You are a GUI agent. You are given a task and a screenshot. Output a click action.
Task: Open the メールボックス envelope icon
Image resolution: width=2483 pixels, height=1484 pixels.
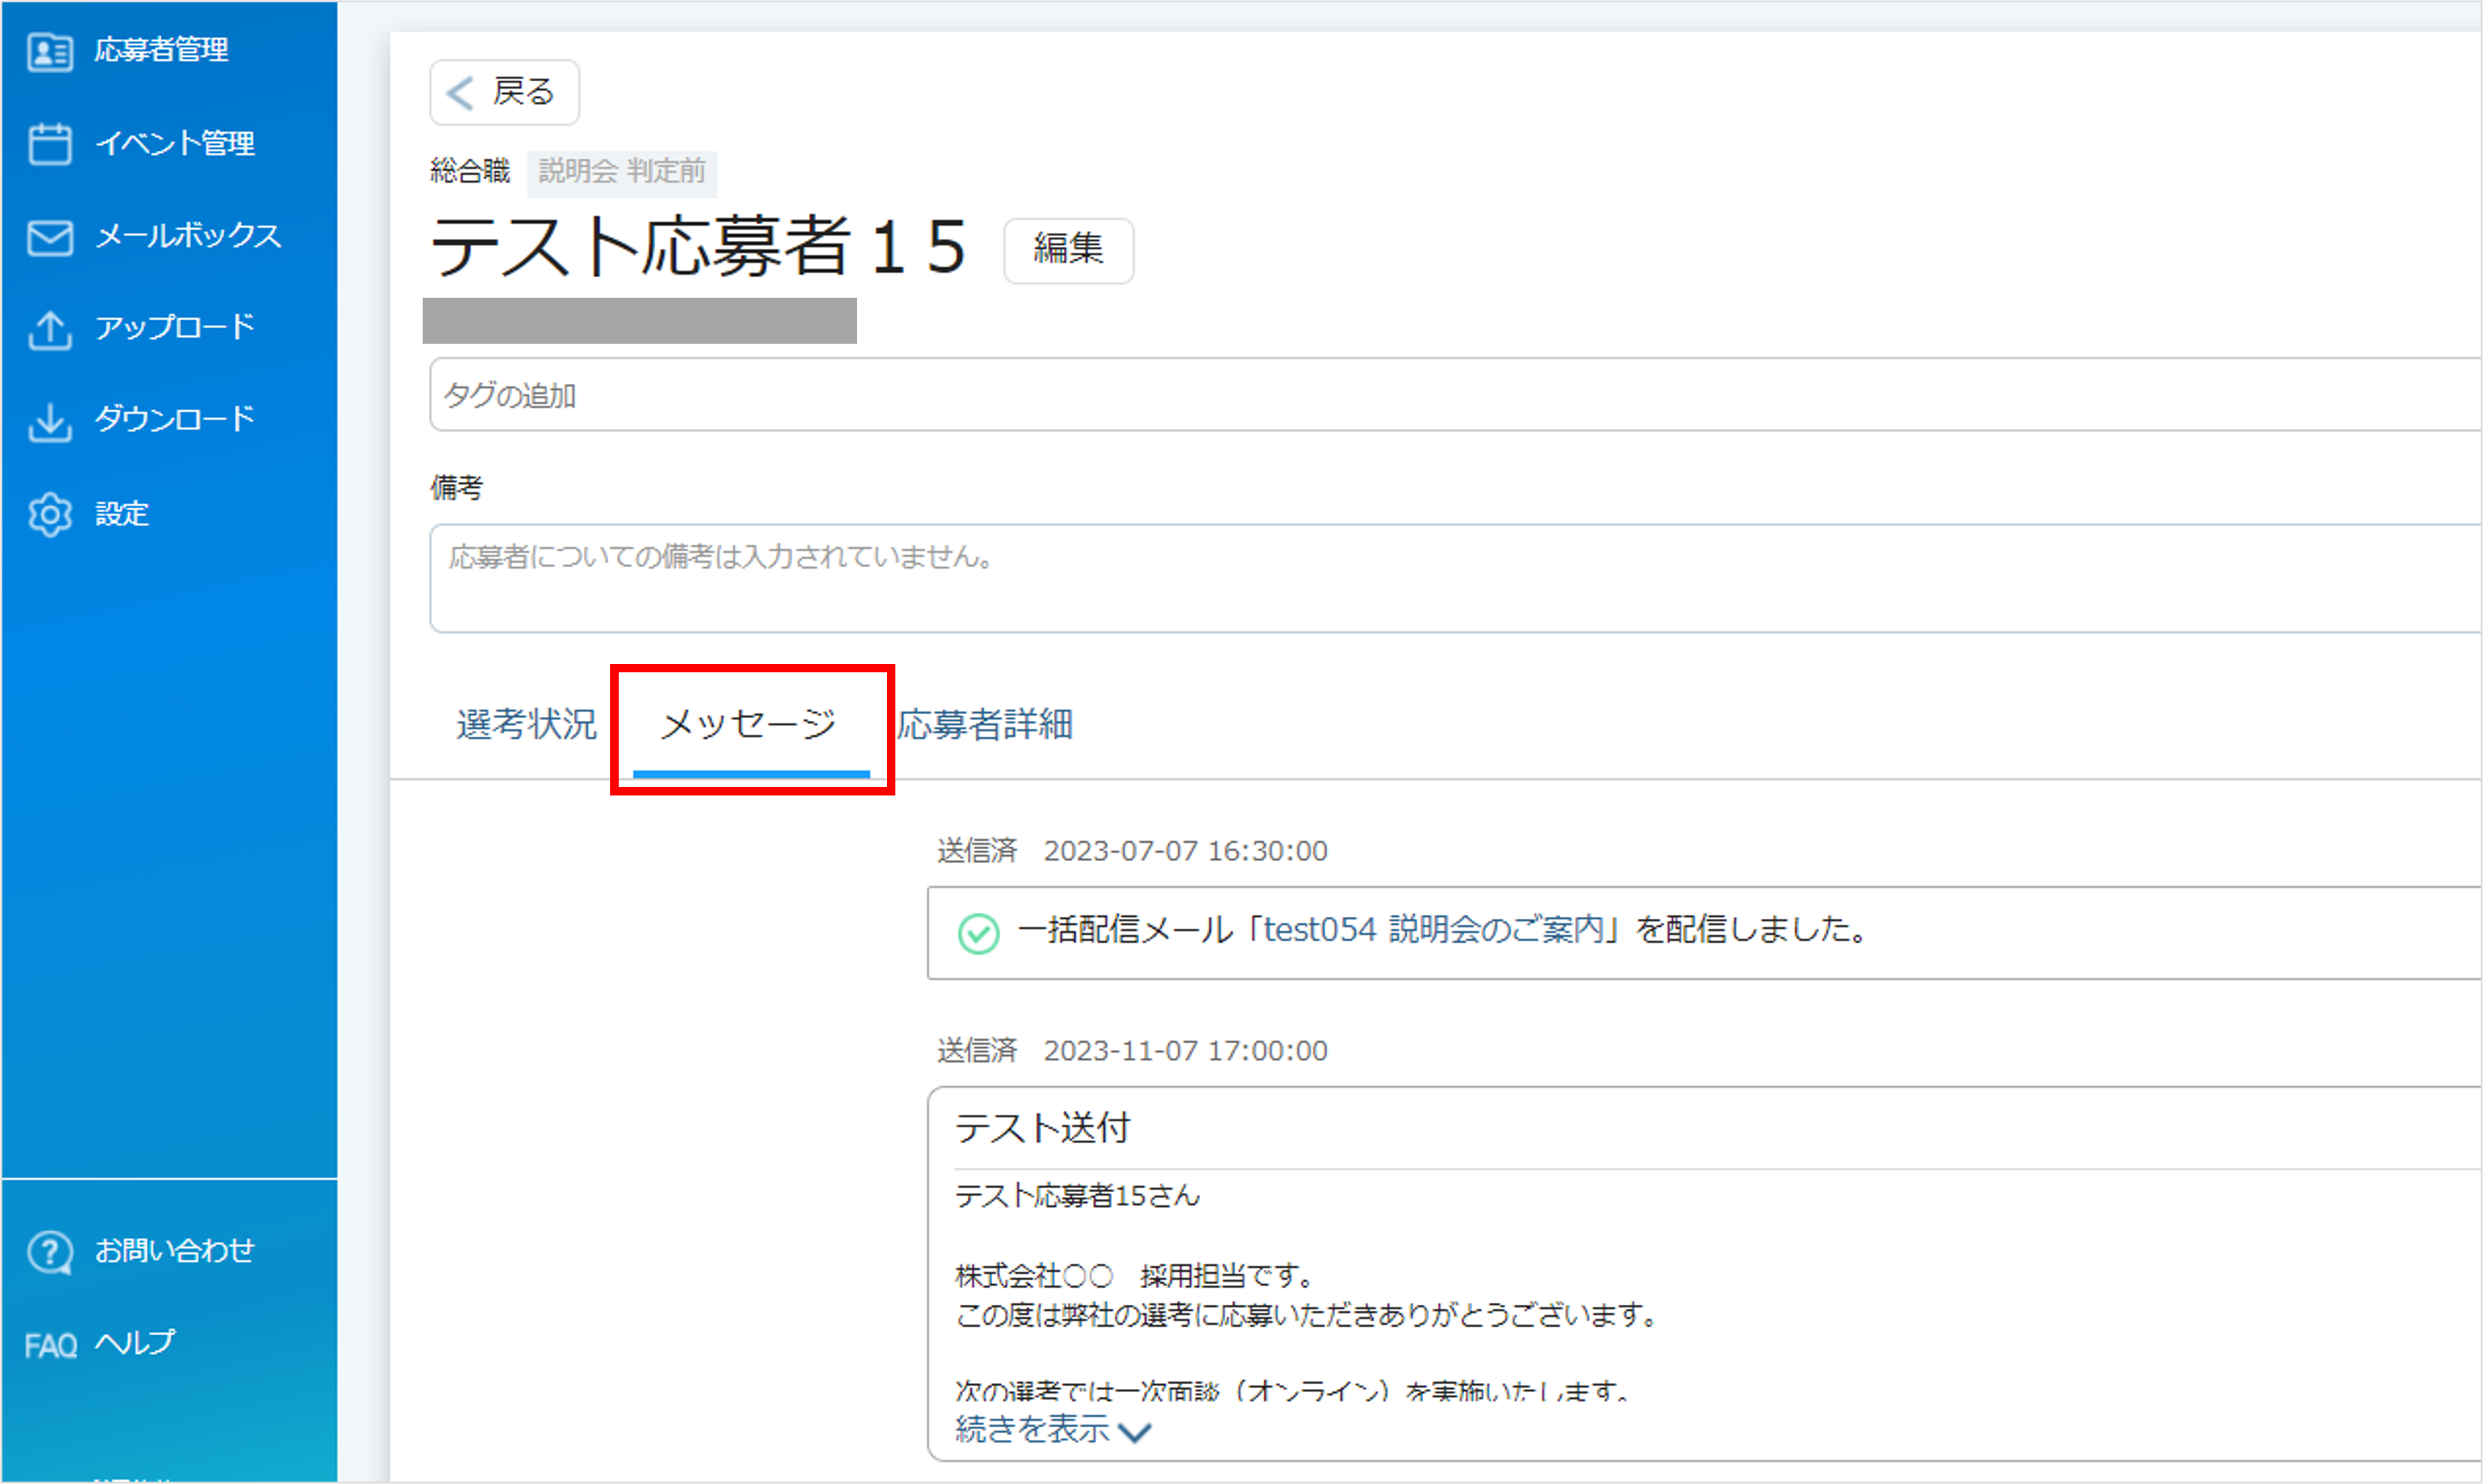(x=50, y=238)
